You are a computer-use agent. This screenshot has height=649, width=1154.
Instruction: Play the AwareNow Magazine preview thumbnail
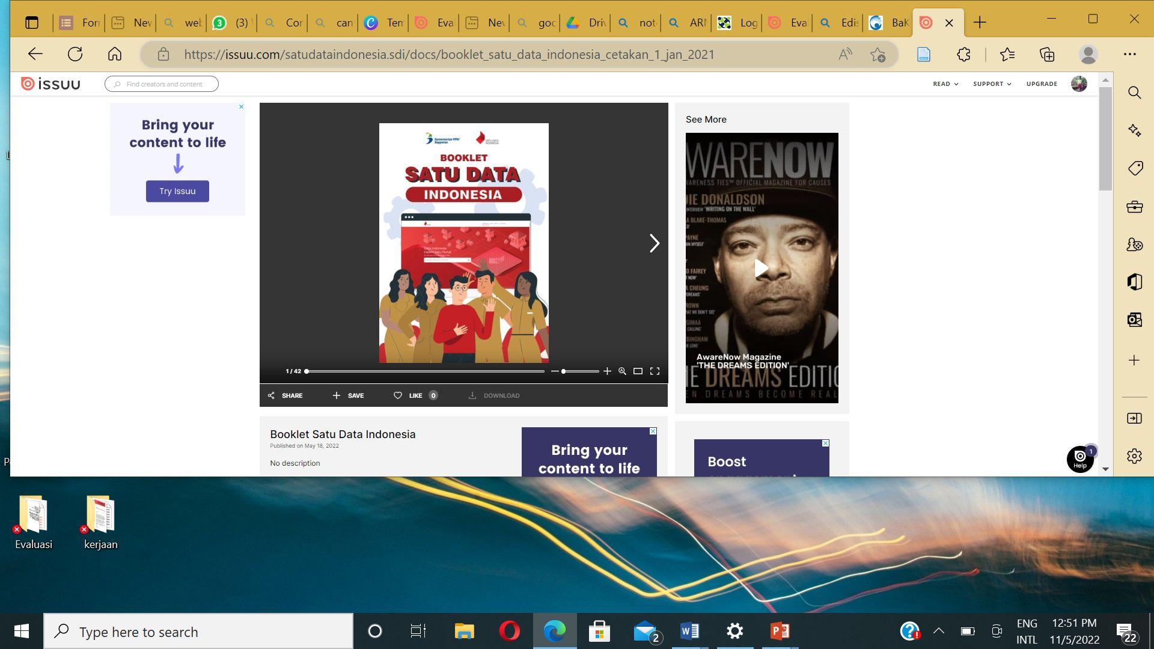pos(761,268)
